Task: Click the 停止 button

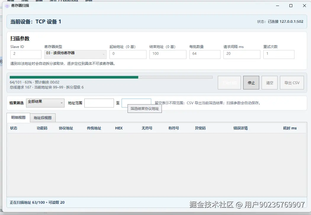Action: click(251, 83)
